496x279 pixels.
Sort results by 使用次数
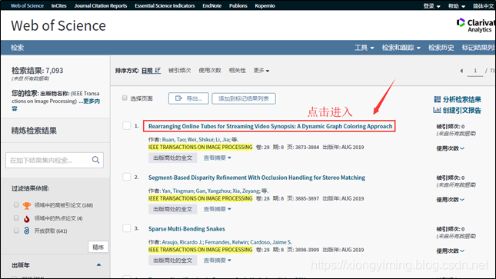click(x=210, y=71)
